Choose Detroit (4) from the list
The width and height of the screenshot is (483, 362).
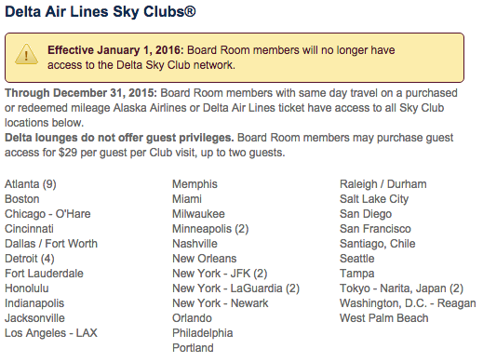point(30,259)
